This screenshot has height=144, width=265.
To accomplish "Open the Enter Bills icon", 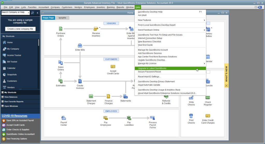I will 80,45.
